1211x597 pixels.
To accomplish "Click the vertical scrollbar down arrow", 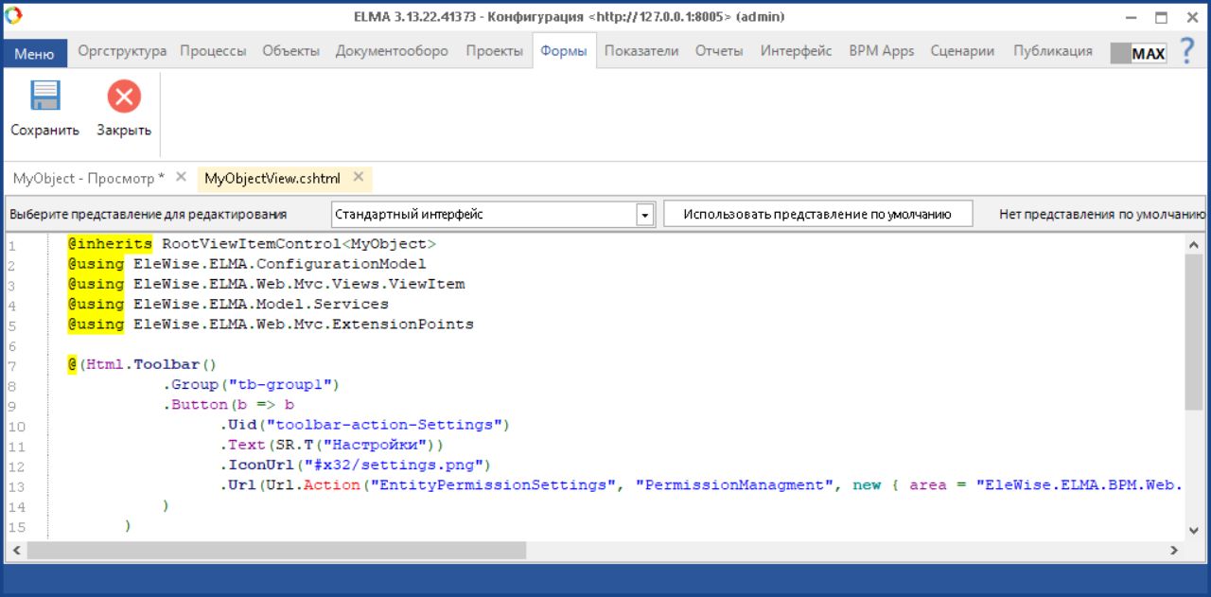I will (1194, 531).
